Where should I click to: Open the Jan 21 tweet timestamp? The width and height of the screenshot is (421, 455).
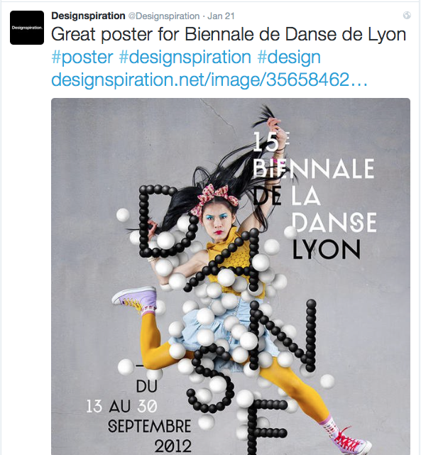221,16
